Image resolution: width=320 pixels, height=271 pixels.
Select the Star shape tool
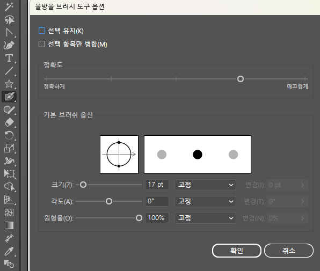[x=9, y=84]
